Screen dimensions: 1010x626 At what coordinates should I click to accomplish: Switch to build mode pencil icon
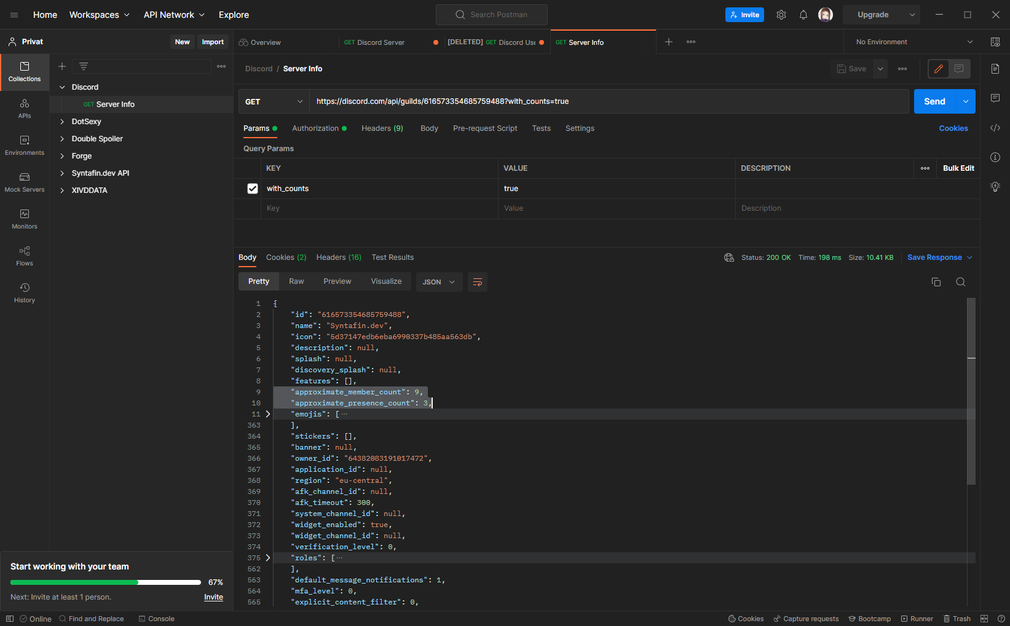938,69
